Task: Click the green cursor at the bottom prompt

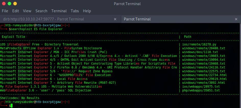Action: click(11, 106)
